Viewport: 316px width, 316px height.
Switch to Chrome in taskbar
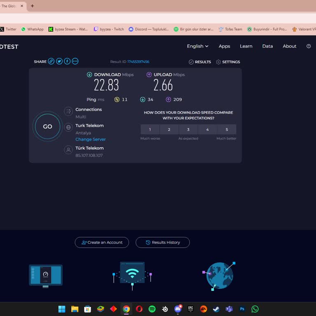[126, 309]
